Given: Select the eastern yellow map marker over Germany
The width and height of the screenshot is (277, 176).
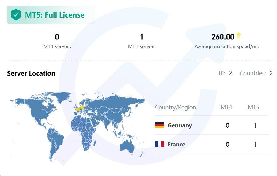Looking at the screenshot, I should 82,107.
